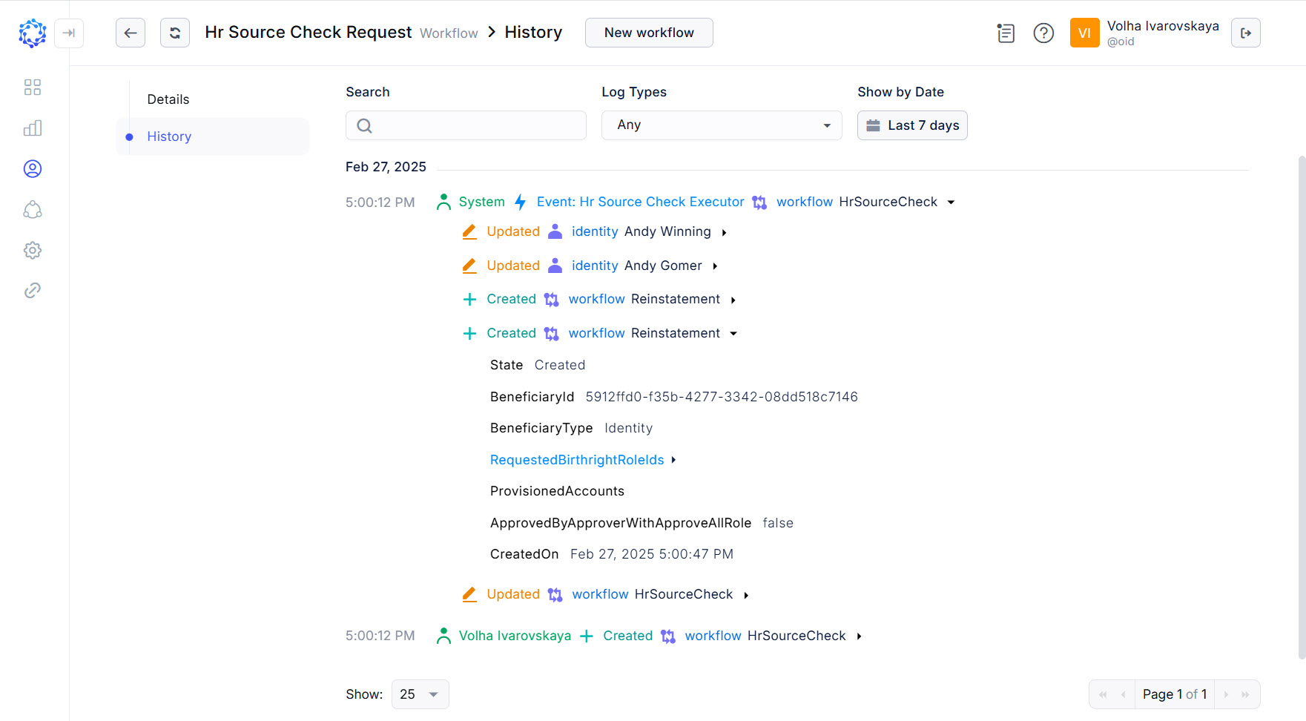
Task: Click the identity/user icon in left sidebar
Action: click(33, 168)
